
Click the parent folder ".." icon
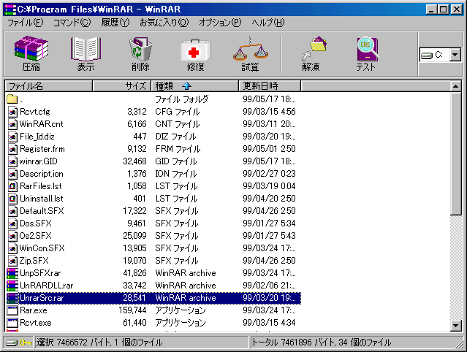coord(12,99)
